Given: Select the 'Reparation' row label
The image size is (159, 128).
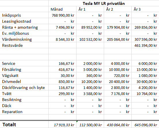Looking at the screenshot, I should [24, 112].
